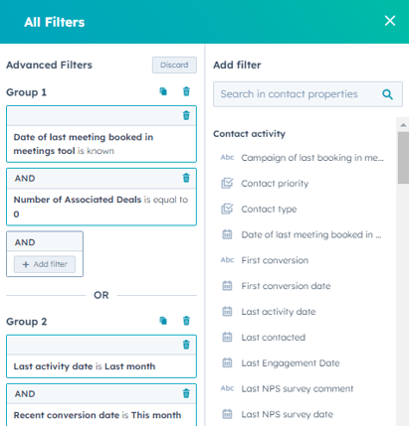Viewport: 409px width, 426px height.
Task: Remove the Date of last meeting booked filter
Action: click(x=186, y=115)
